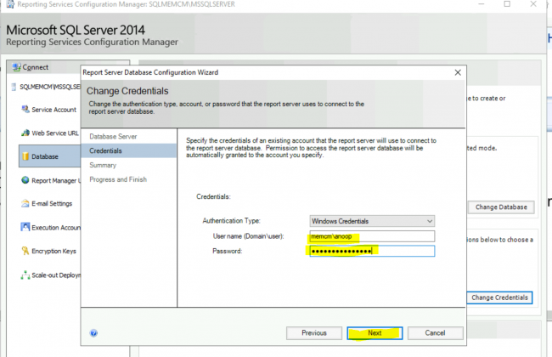Select the Database Server wizard step
Viewport: 552px width, 357px height.
(x=113, y=136)
